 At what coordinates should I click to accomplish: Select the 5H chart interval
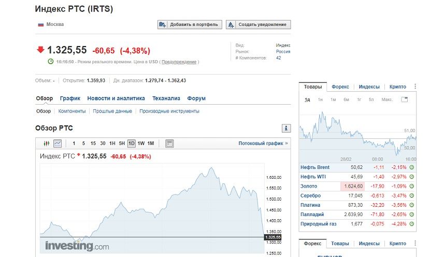point(122,144)
